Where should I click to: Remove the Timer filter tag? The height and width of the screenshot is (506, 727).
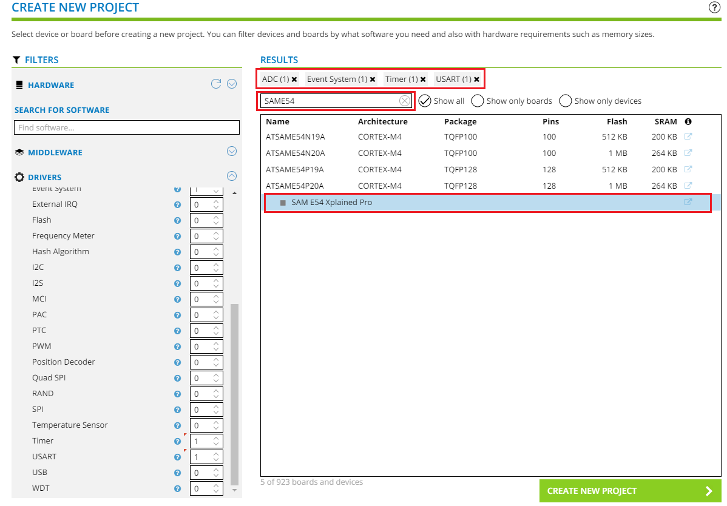click(x=423, y=79)
